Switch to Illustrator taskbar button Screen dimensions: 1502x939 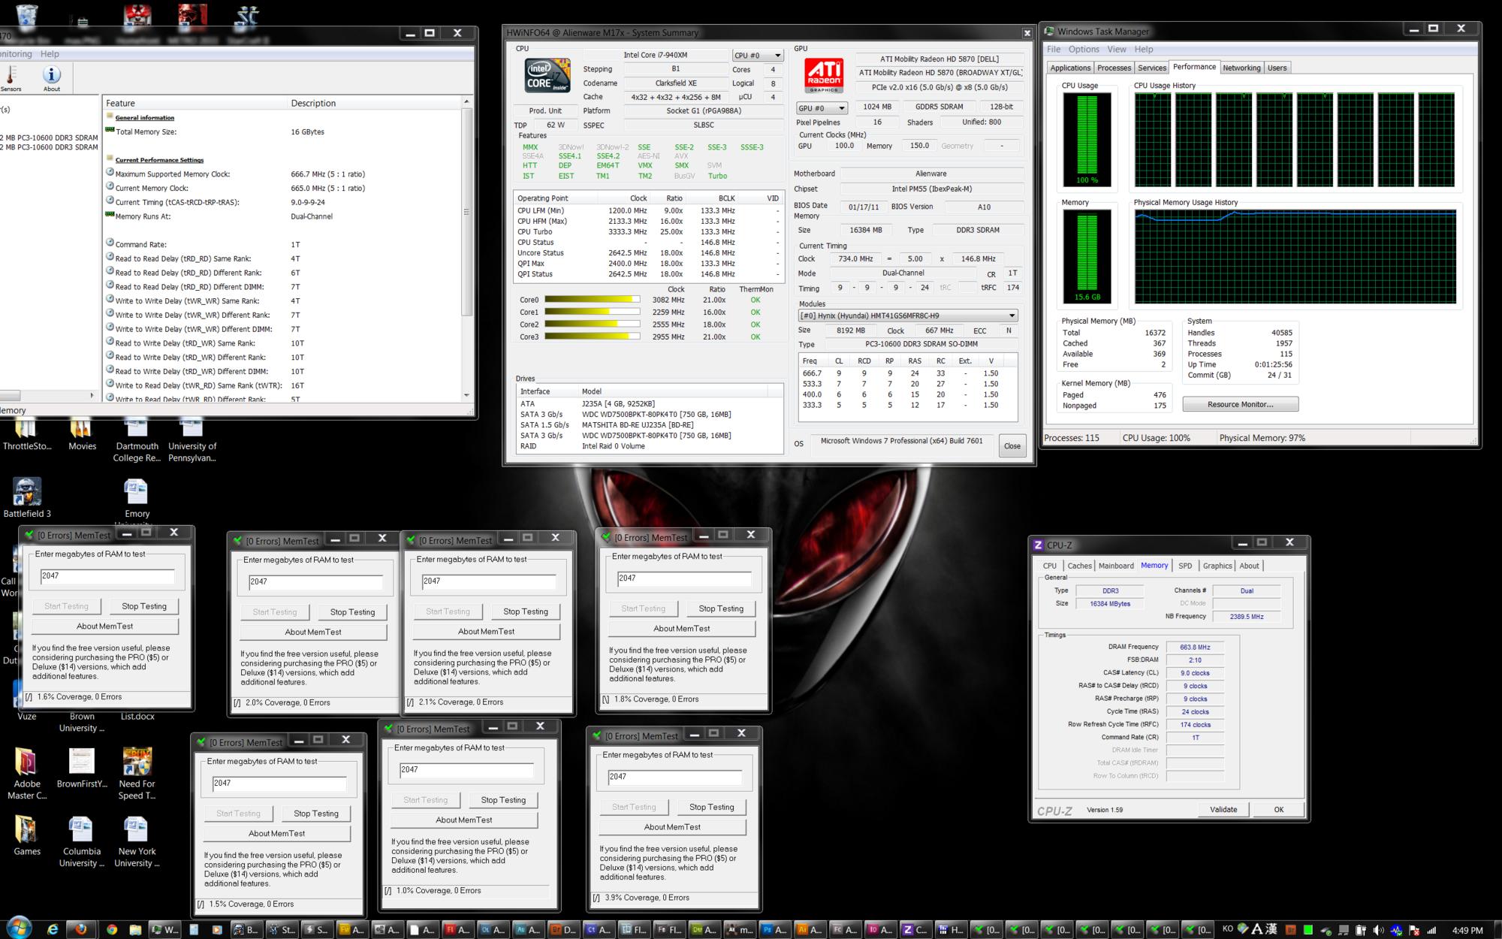[810, 929]
